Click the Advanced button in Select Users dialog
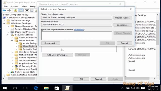The width and height of the screenshot is (161, 91). 51,43
